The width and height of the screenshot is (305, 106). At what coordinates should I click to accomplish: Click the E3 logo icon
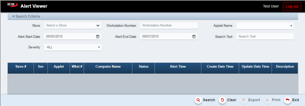point(10,6)
